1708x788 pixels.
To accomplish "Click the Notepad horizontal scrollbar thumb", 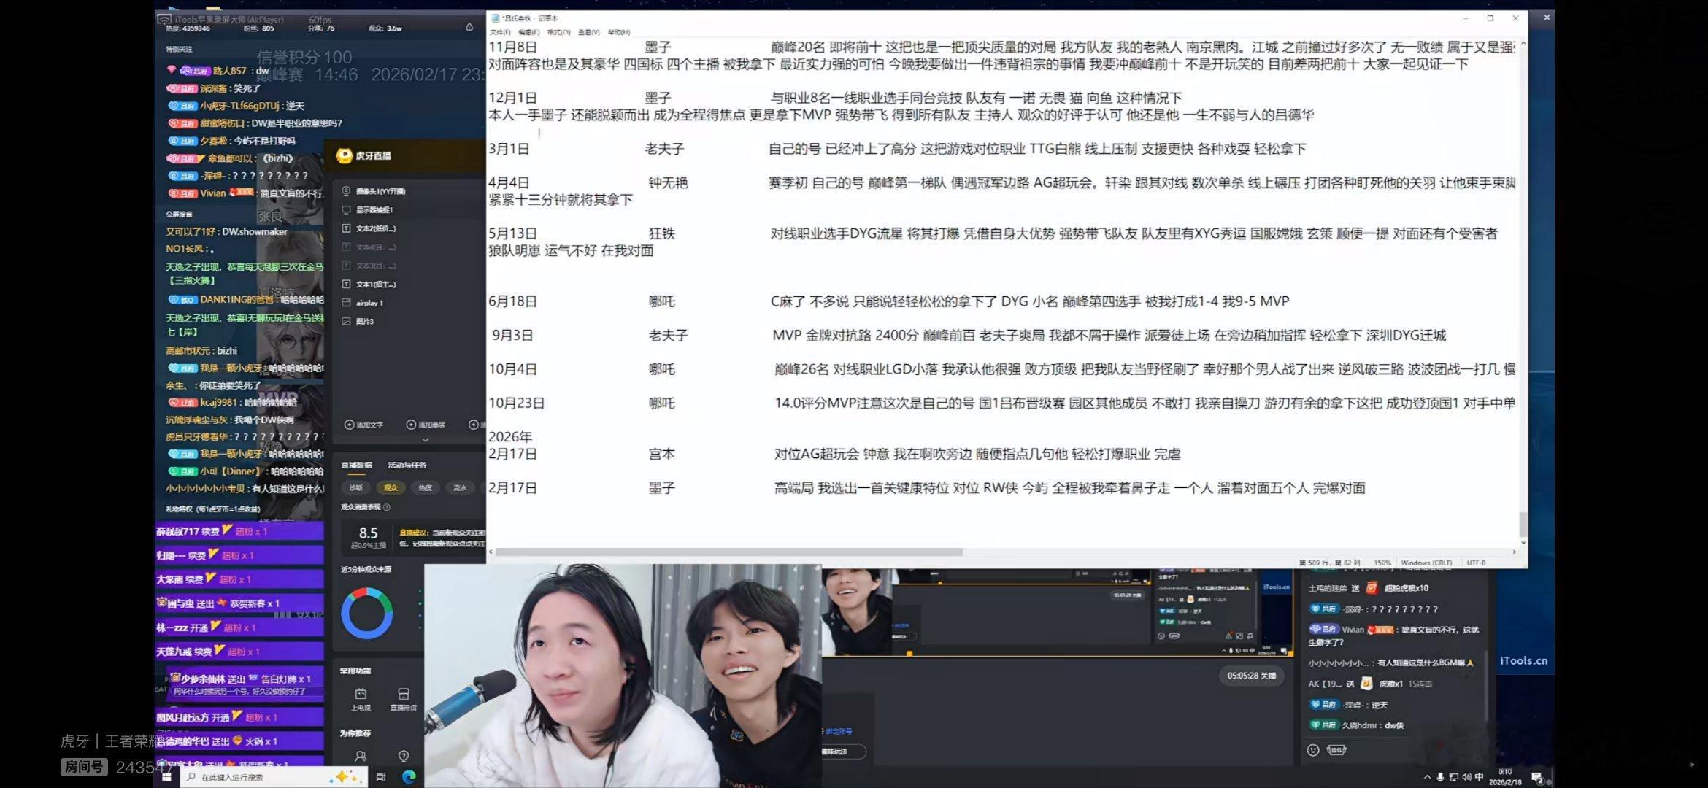I will [x=728, y=552].
